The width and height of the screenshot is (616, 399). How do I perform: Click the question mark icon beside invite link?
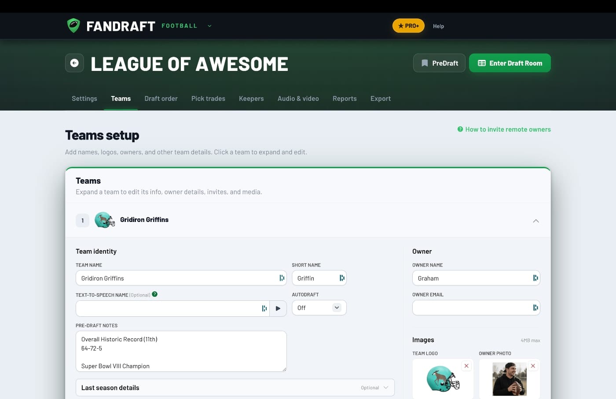460,129
